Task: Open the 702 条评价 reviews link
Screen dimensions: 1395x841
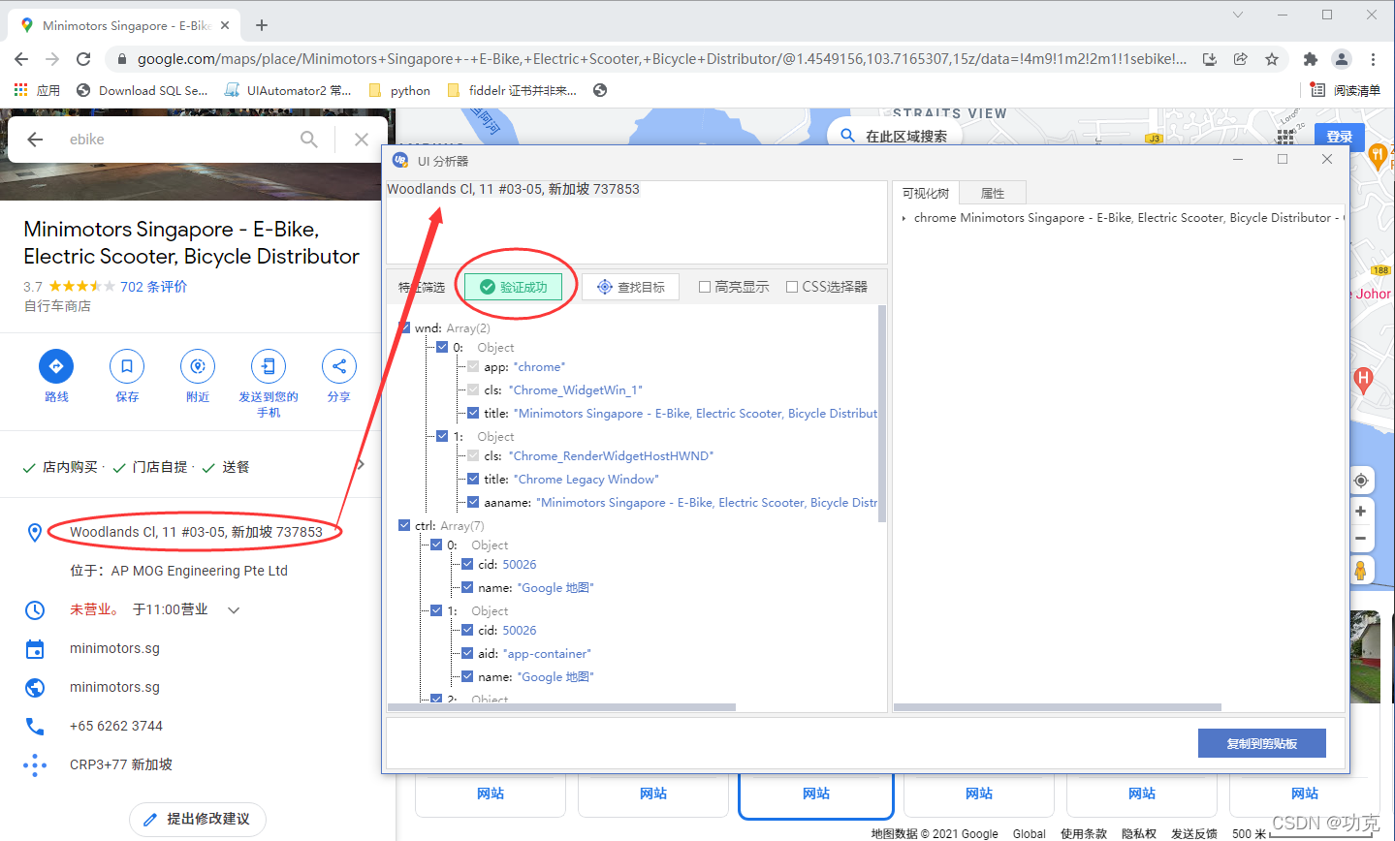Action: click(153, 286)
